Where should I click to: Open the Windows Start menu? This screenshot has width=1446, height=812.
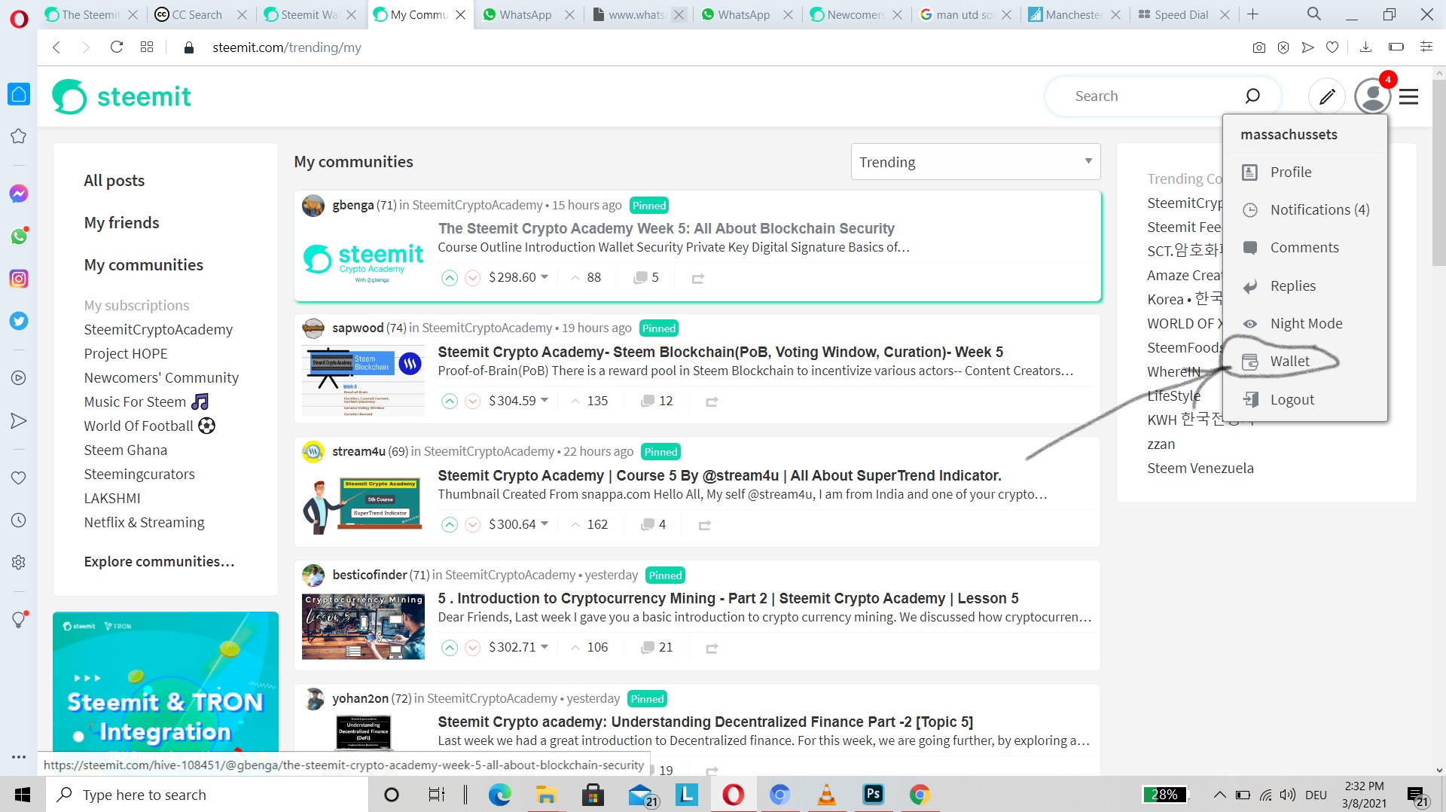[x=23, y=795]
